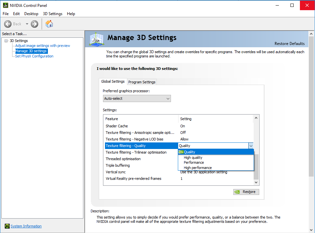Click settings list scroll up arrow
The width and height of the screenshot is (315, 233).
tap(256, 118)
